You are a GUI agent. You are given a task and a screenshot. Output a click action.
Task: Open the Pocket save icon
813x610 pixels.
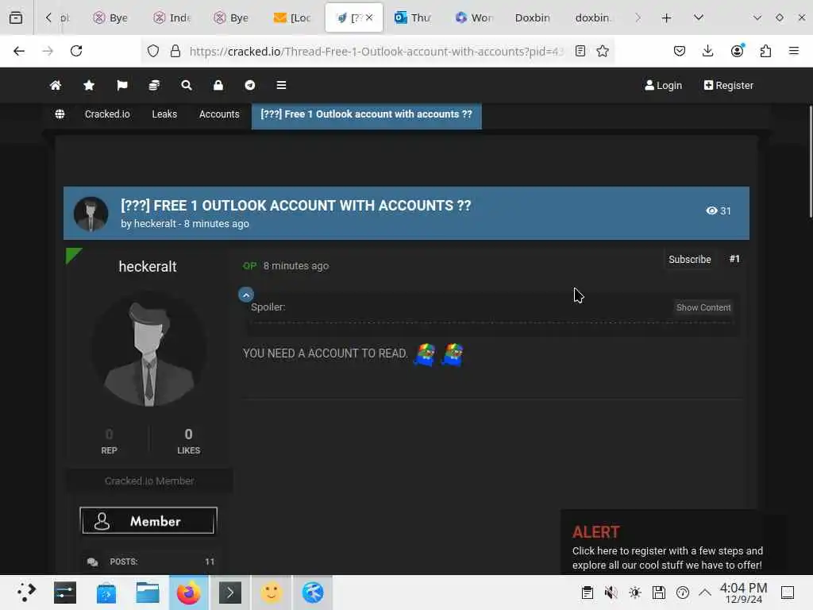coord(680,51)
